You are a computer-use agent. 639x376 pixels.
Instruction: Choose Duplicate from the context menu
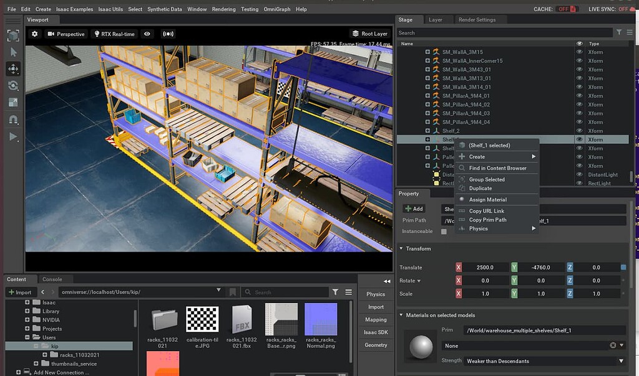pyautogui.click(x=480, y=188)
